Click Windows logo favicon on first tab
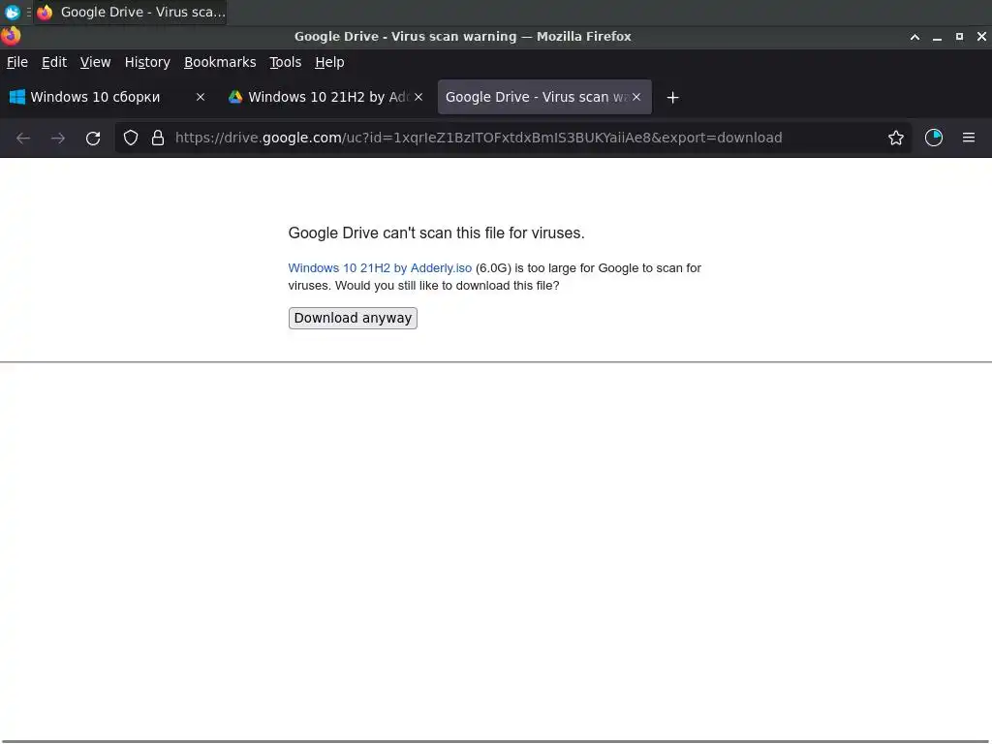Viewport: 992px width, 744px height. [17, 97]
